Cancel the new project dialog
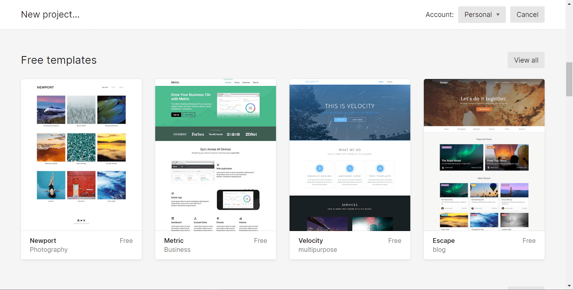 (x=527, y=15)
